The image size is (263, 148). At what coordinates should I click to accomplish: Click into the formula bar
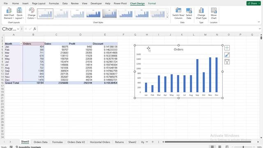(148, 29)
